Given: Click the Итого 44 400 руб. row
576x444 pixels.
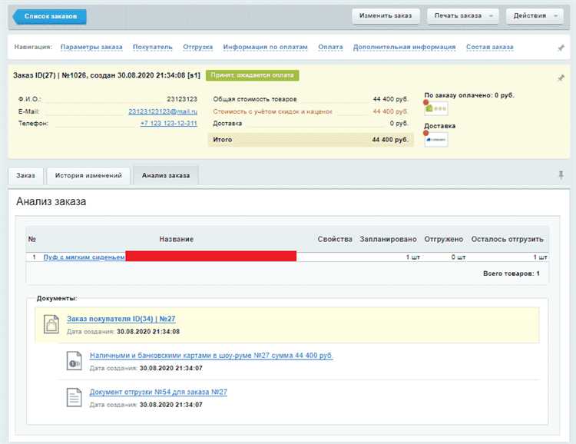Looking at the screenshot, I should pyautogui.click(x=311, y=140).
